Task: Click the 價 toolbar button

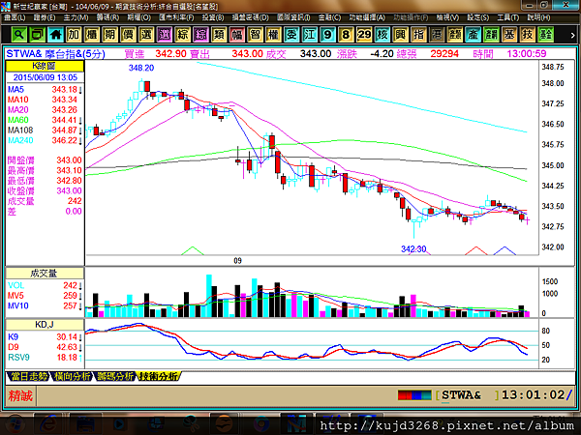Action: pyautogui.click(x=128, y=35)
